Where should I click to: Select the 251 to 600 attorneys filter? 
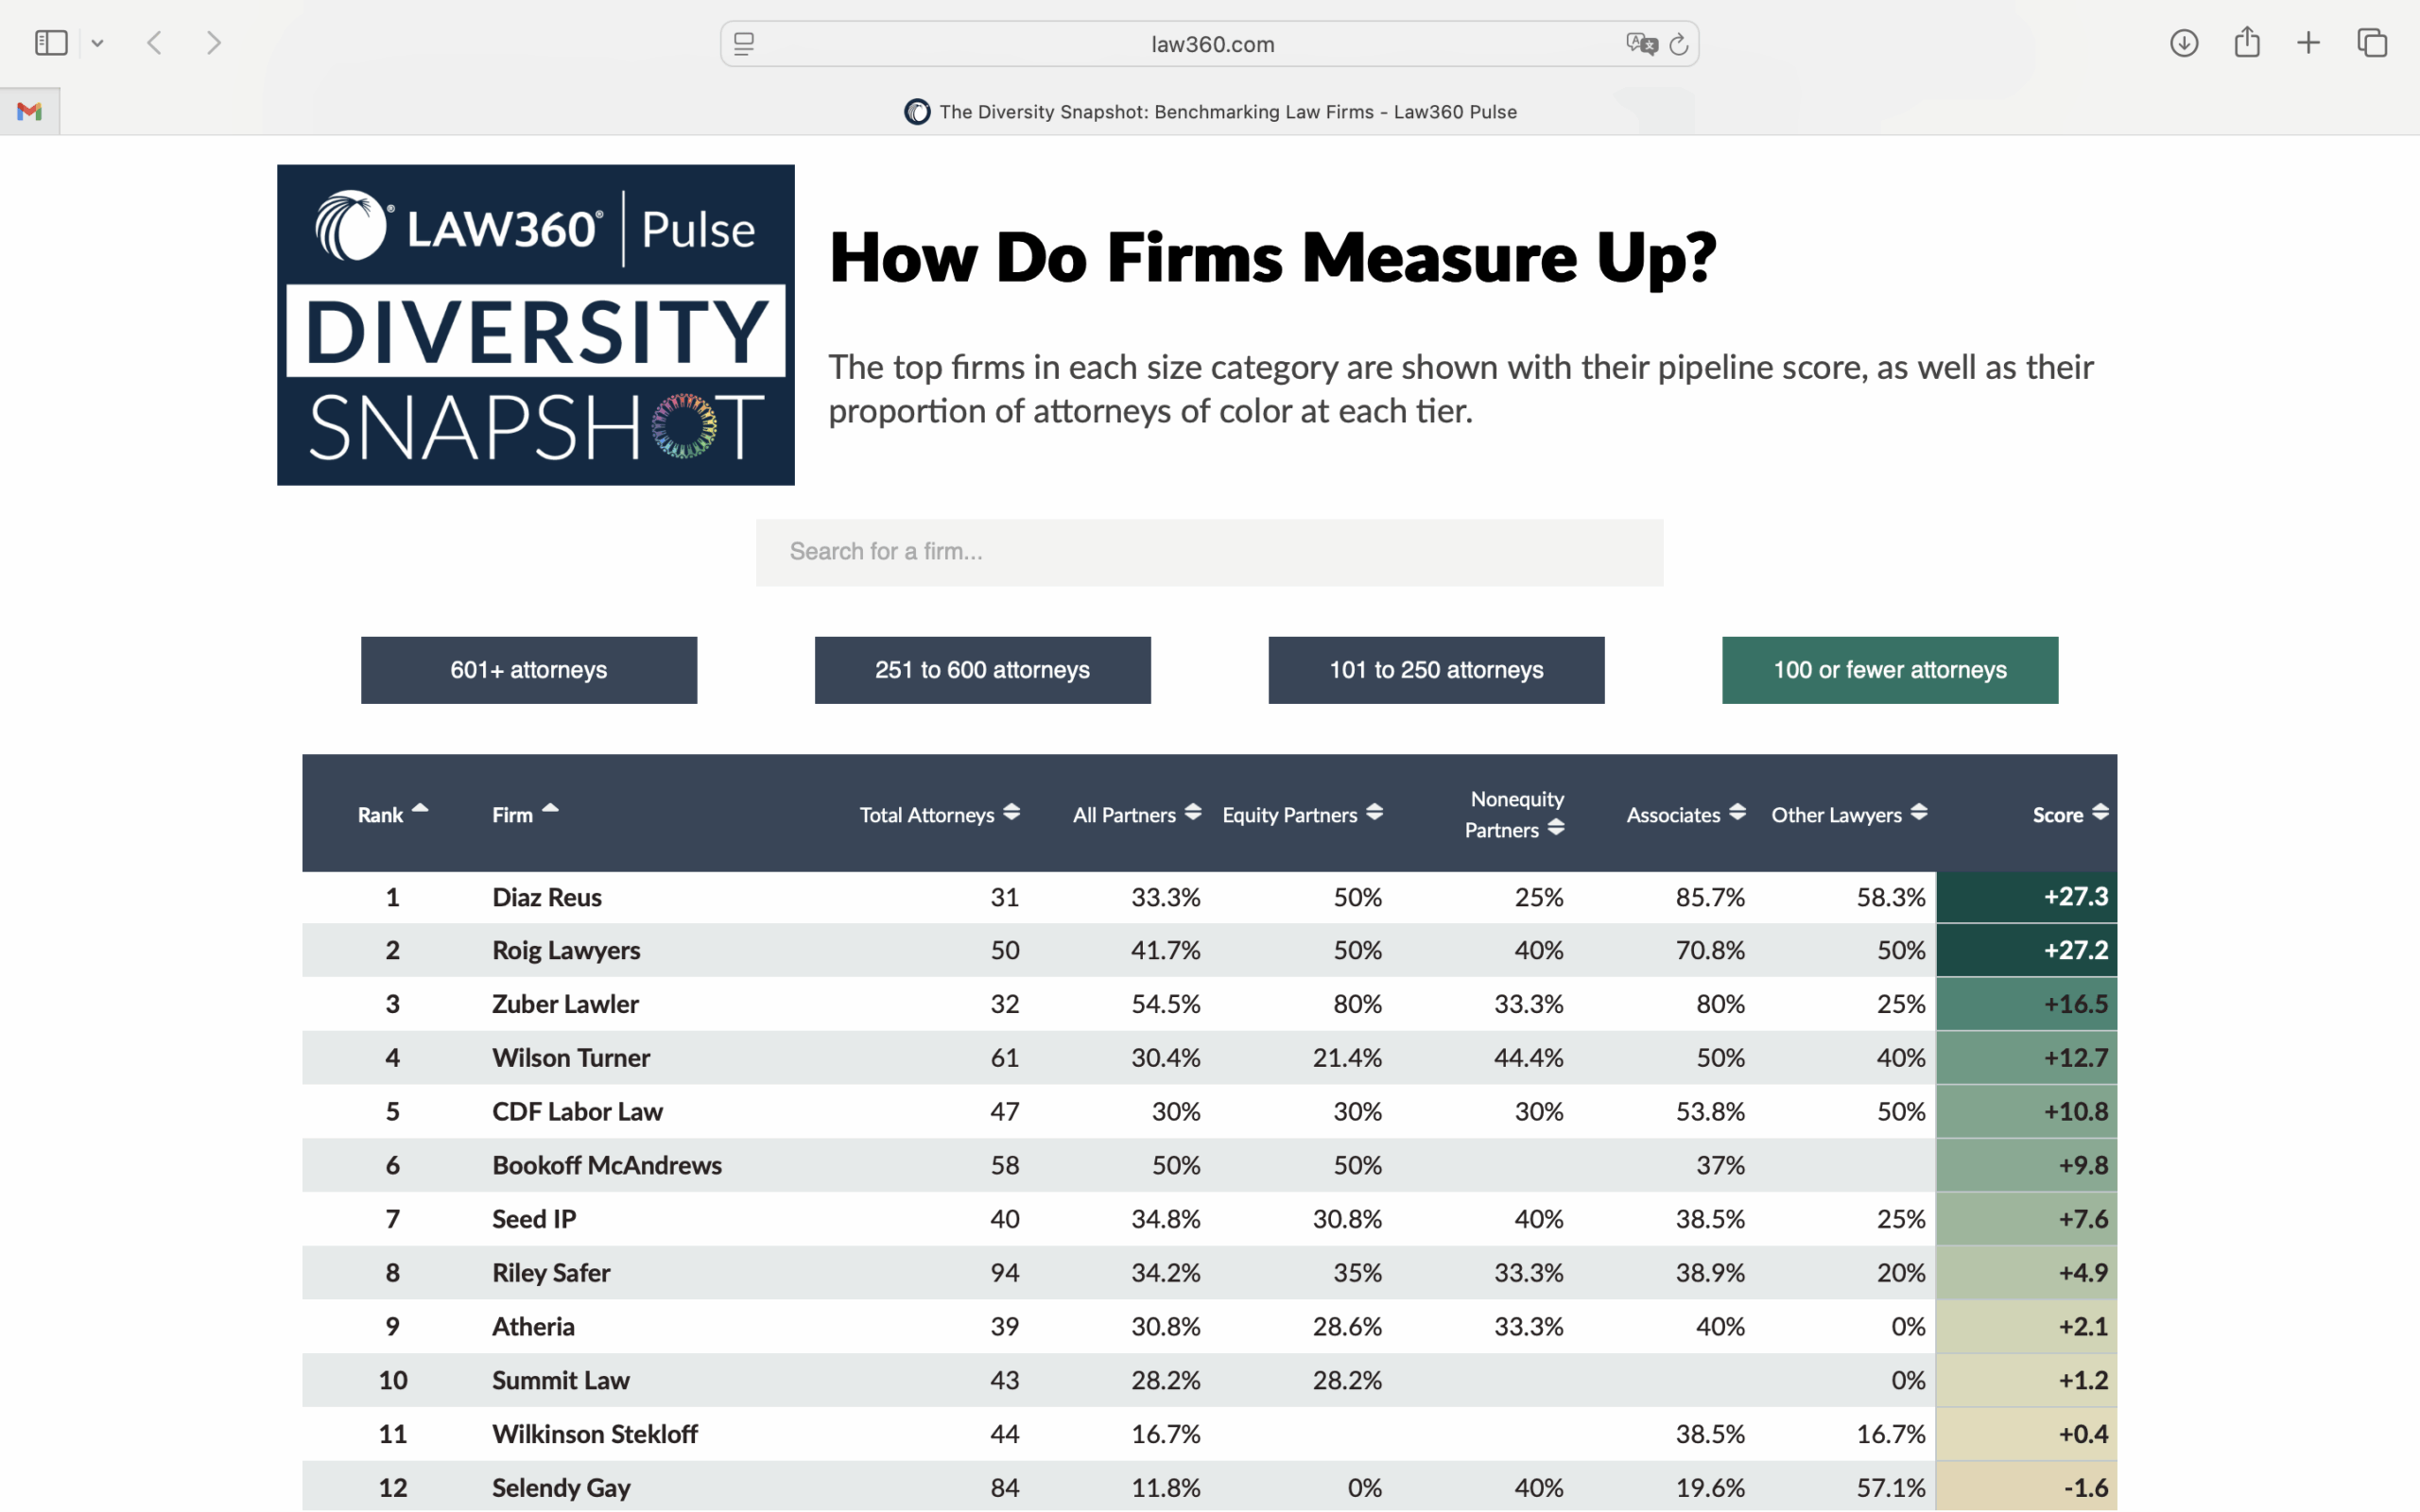[983, 670]
